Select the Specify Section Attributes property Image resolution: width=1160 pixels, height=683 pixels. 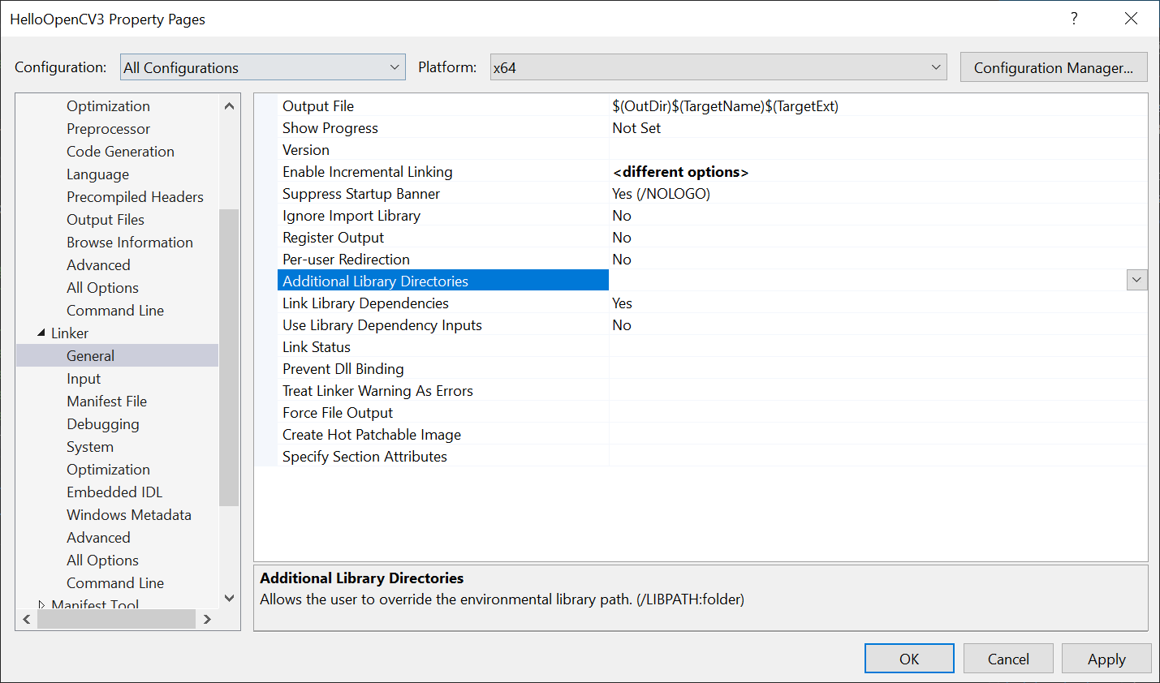(364, 457)
